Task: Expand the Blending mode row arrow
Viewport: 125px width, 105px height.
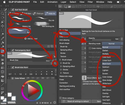Action: point(85,44)
